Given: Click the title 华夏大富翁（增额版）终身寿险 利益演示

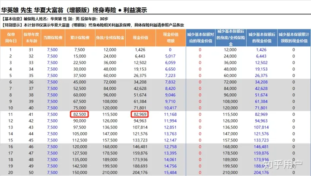Looking at the screenshot, I should (74, 10).
